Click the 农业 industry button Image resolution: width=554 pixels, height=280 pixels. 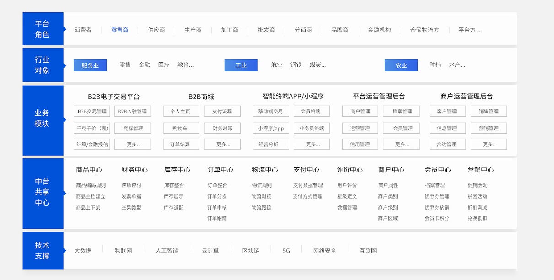(x=401, y=65)
